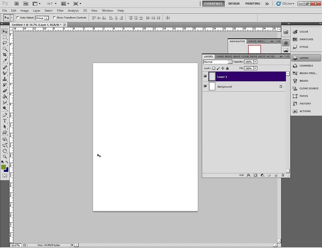This screenshot has width=322, height=248.
Task: Switch to the Essentials workspace
Action: tap(213, 4)
